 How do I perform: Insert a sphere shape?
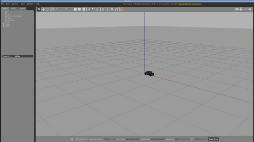pos(79,9)
